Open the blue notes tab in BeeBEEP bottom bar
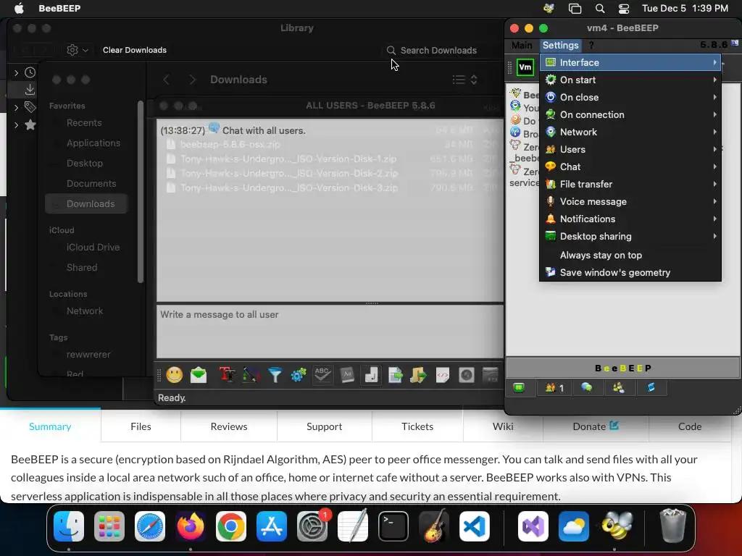 tap(651, 388)
